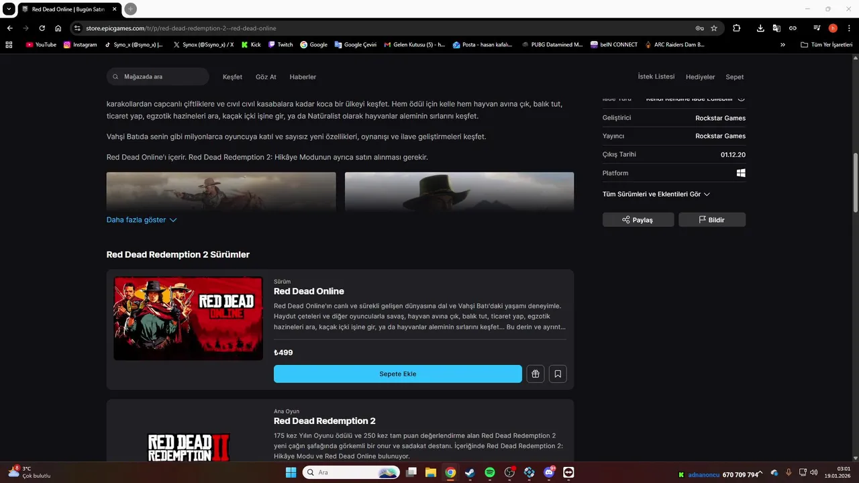The width and height of the screenshot is (859, 483).
Task: Click the info icon next to İade Türü
Action: coord(741,98)
